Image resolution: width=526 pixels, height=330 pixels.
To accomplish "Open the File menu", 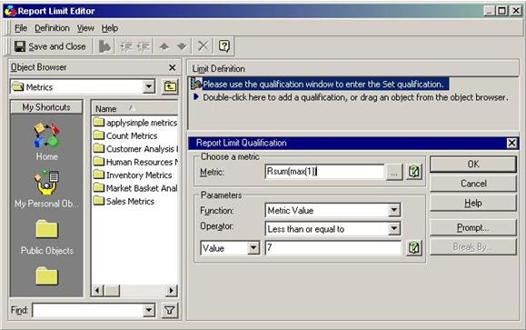I will [21, 28].
